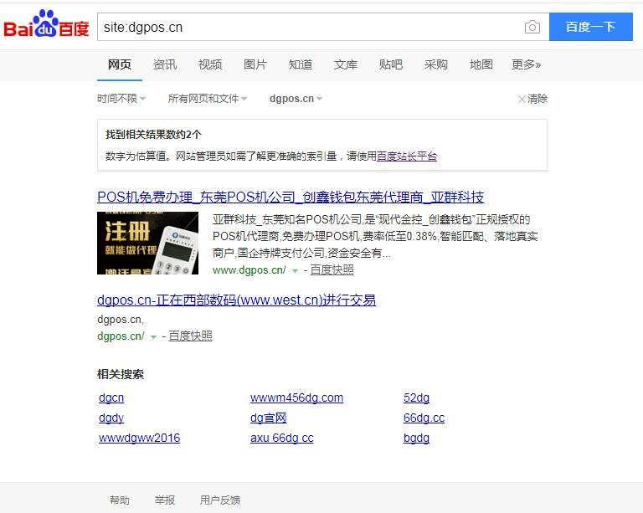Open the 知道 tab
The height and width of the screenshot is (513, 643).
tap(301, 64)
